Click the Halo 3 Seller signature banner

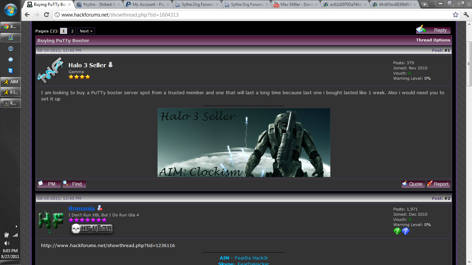pos(244,143)
